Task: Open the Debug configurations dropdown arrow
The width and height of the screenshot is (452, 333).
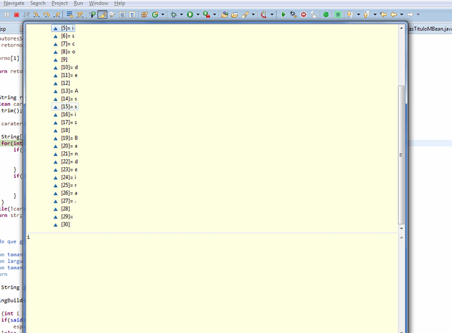Action: click(181, 15)
